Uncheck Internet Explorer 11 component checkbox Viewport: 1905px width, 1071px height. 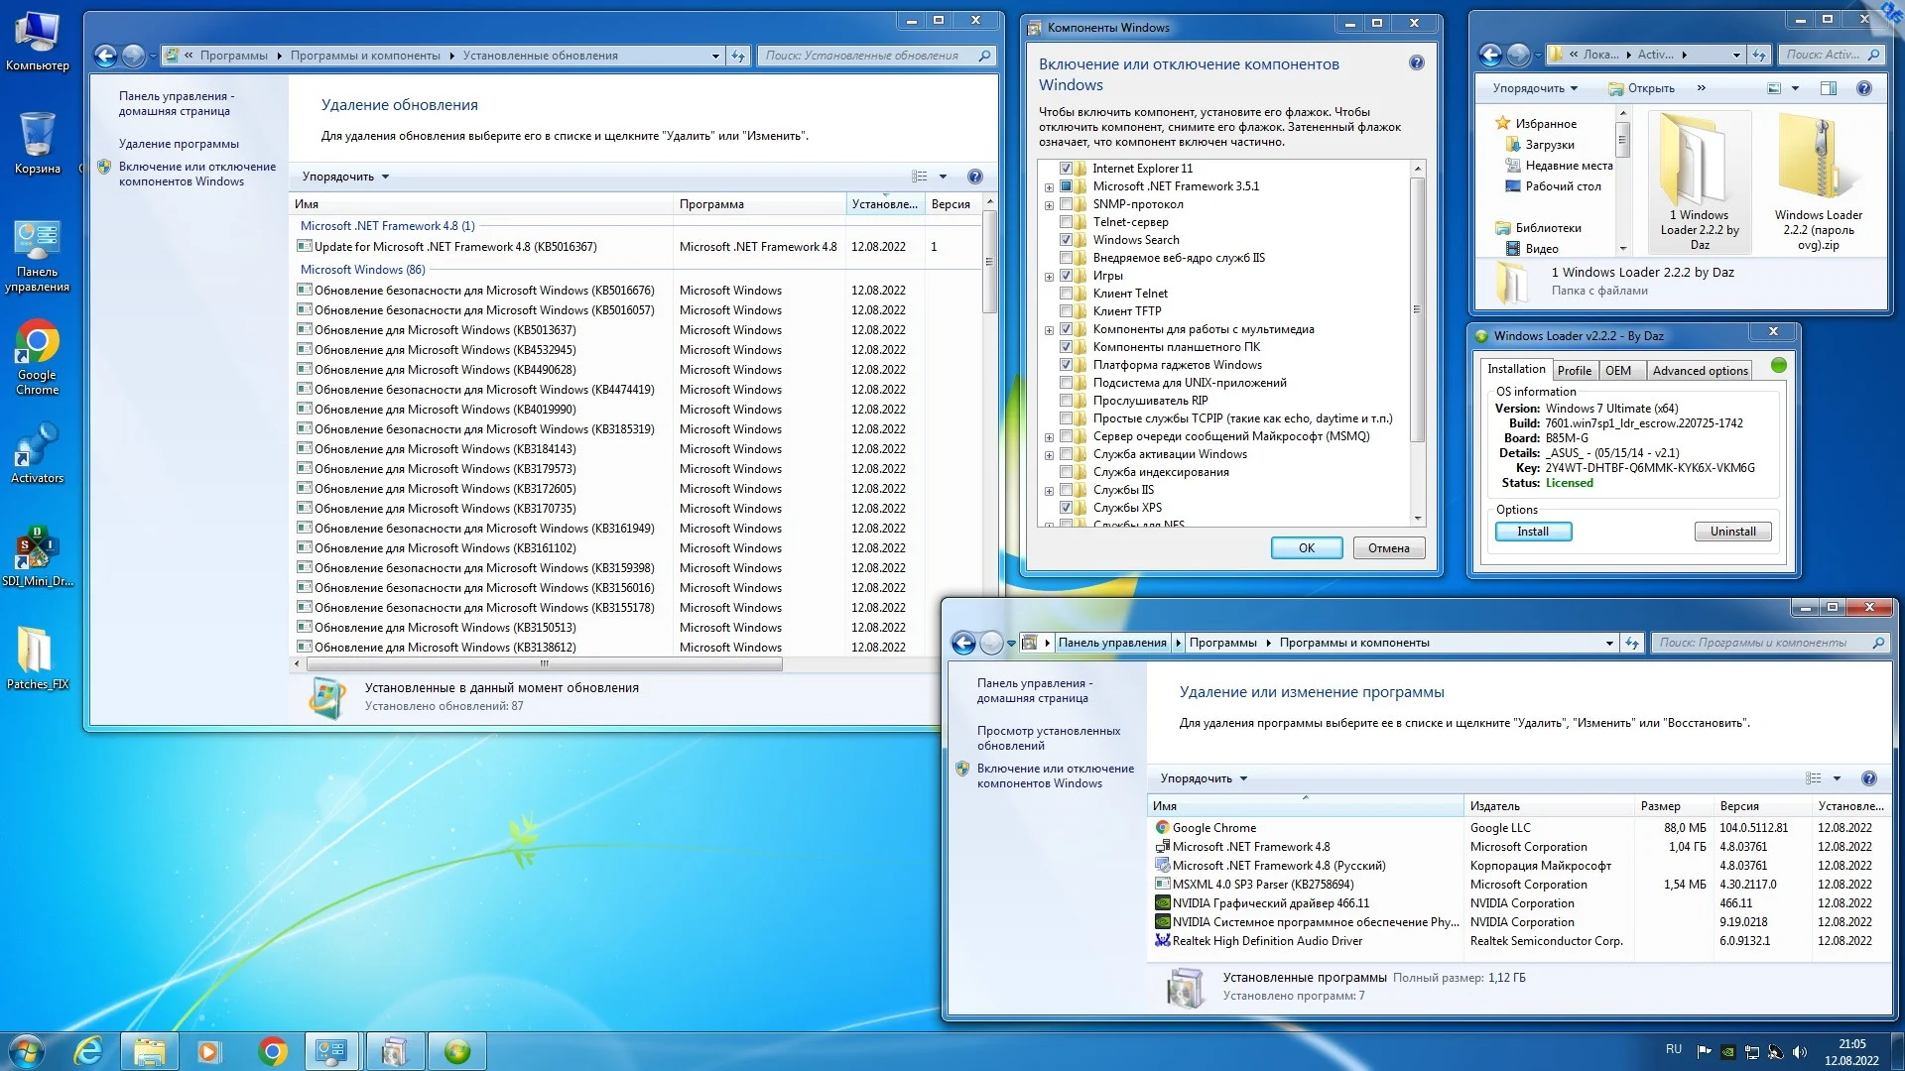[1067, 169]
